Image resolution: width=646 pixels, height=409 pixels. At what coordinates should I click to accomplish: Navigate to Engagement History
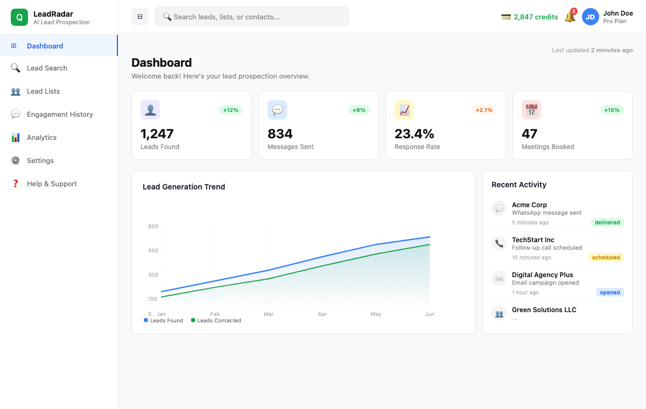pyautogui.click(x=59, y=114)
